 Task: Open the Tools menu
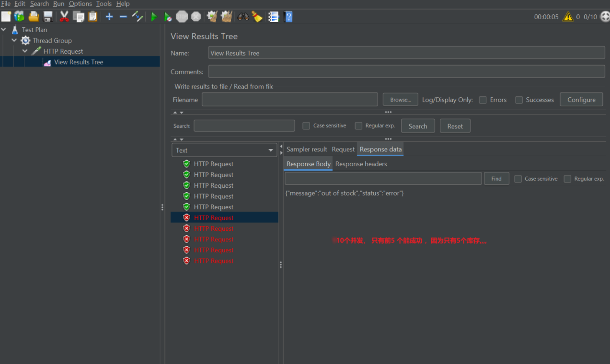pyautogui.click(x=104, y=4)
